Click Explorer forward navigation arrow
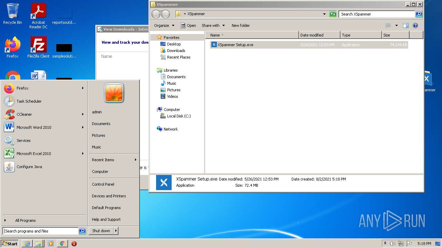The image size is (442, 248). coord(166,14)
